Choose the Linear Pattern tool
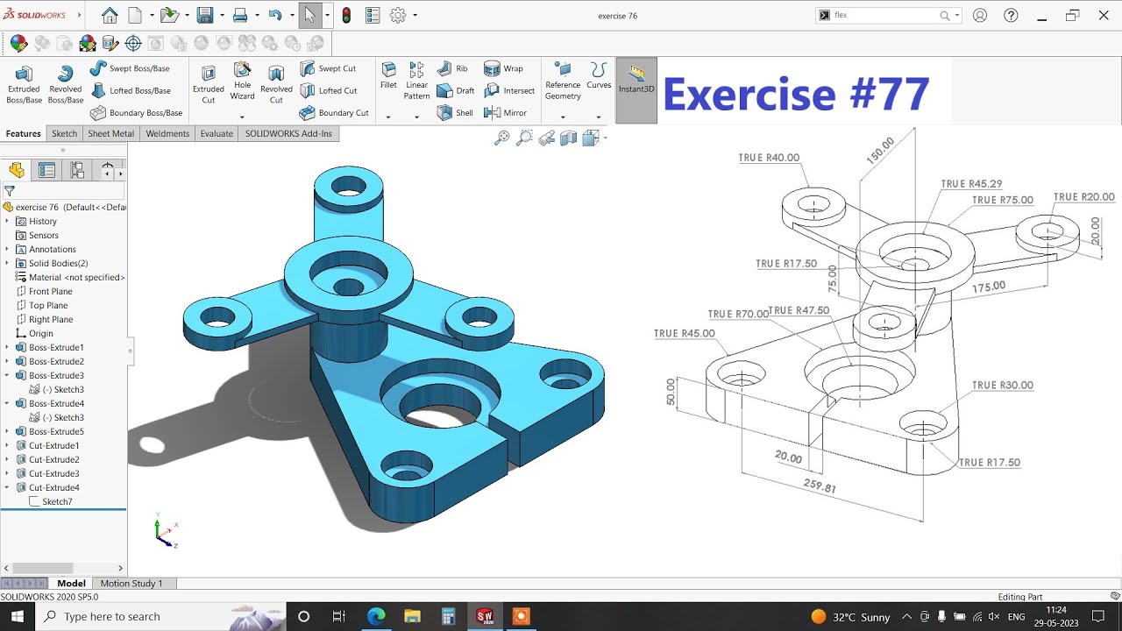 [416, 82]
